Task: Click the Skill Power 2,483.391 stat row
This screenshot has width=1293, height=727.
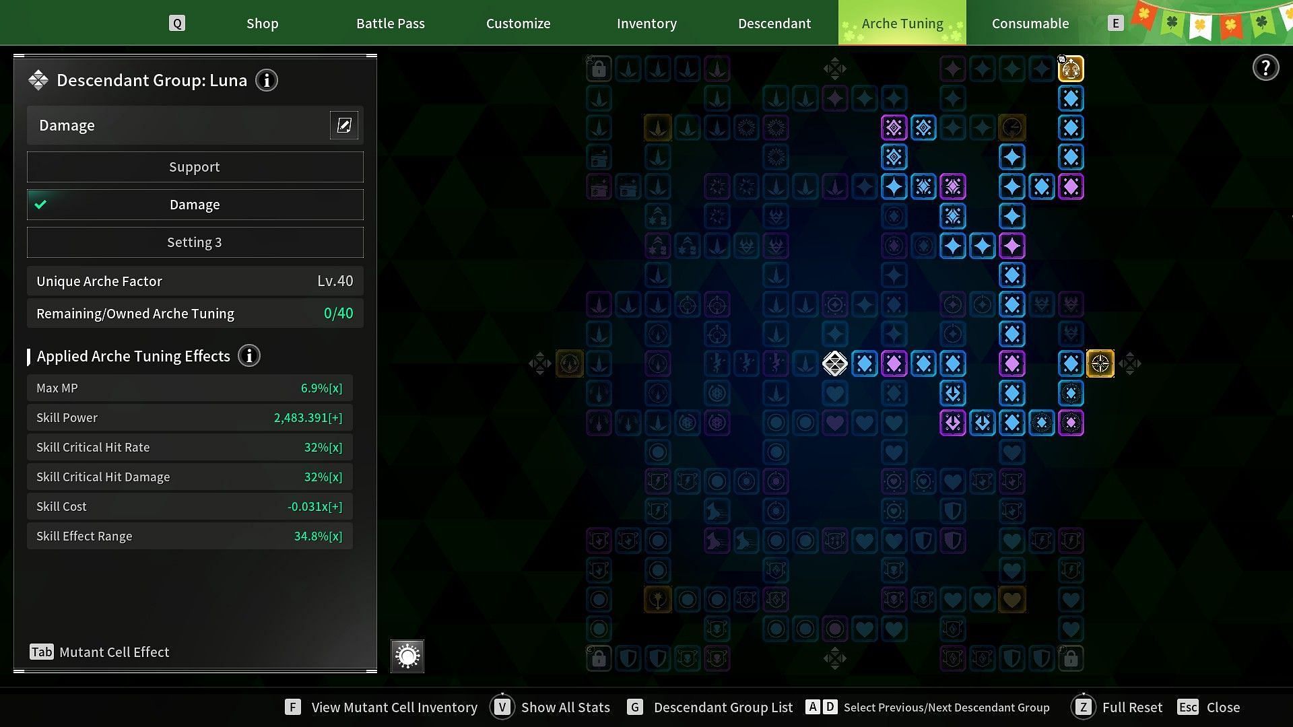Action: tap(190, 418)
